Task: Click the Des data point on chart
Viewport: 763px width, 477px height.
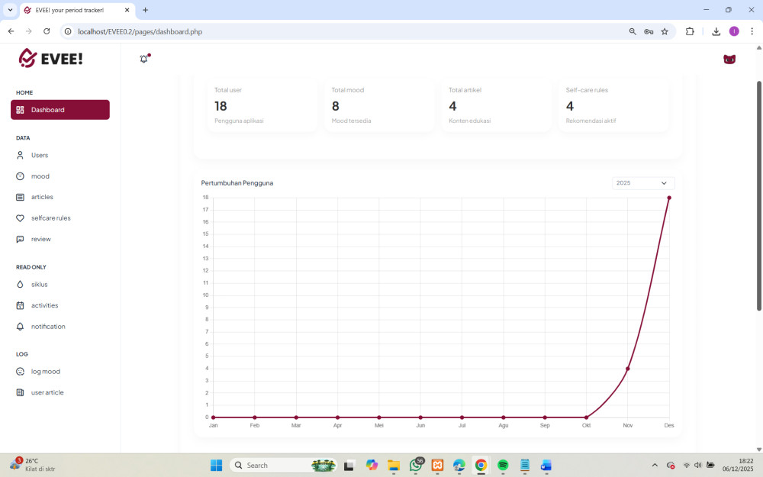Action: [669, 198]
